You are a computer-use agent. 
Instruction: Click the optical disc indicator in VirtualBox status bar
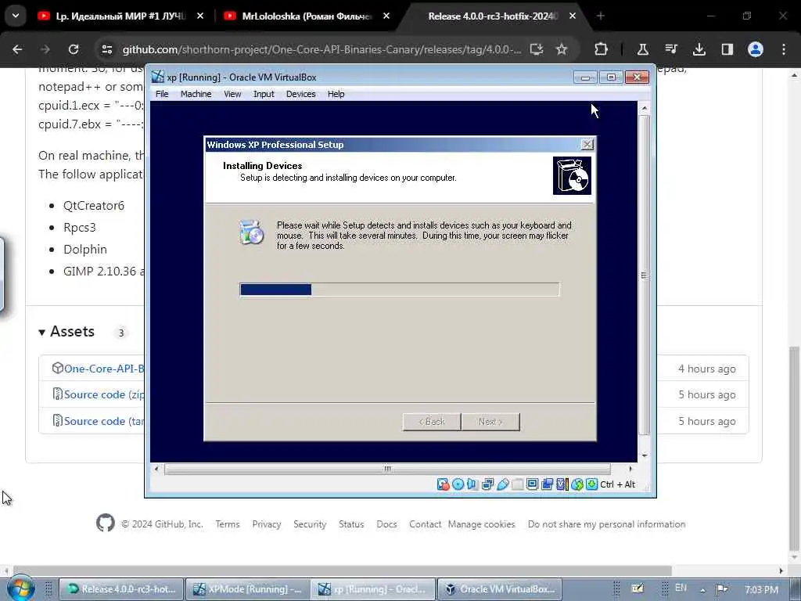click(458, 484)
